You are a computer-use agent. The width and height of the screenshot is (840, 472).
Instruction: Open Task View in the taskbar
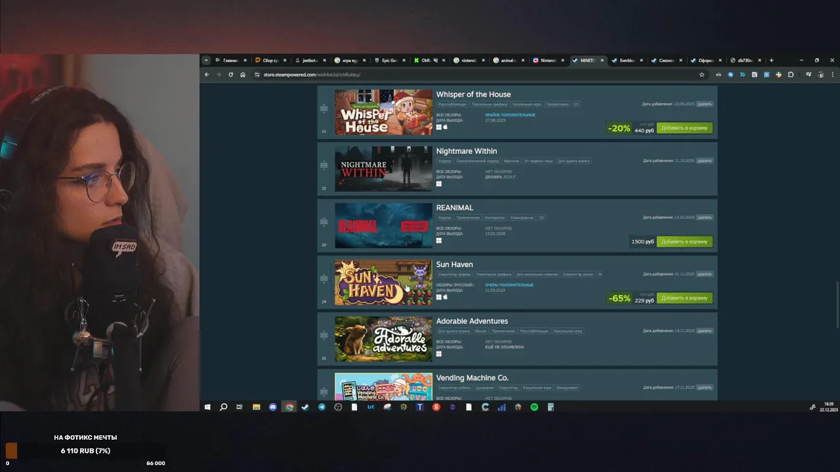[240, 407]
